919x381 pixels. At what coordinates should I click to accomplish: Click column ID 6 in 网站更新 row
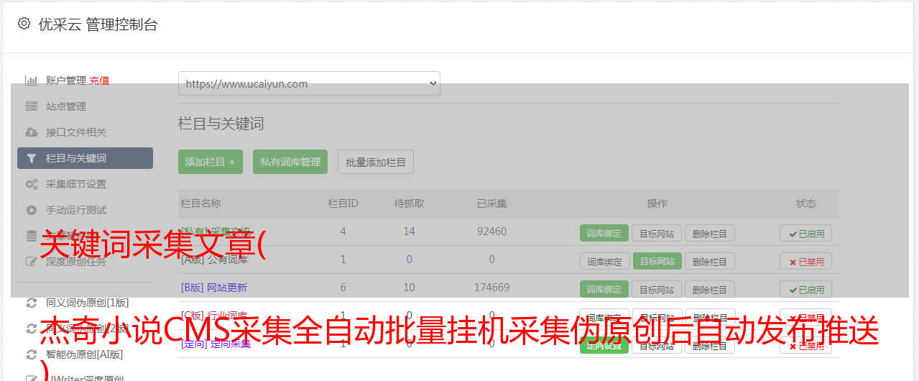[343, 288]
